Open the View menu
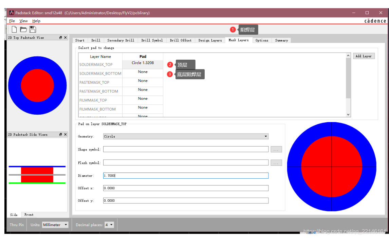Image resolution: width=389 pixels, height=238 pixels. tap(23, 21)
